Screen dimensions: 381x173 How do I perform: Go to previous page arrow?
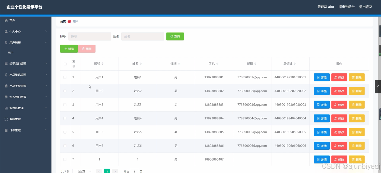point(99,171)
